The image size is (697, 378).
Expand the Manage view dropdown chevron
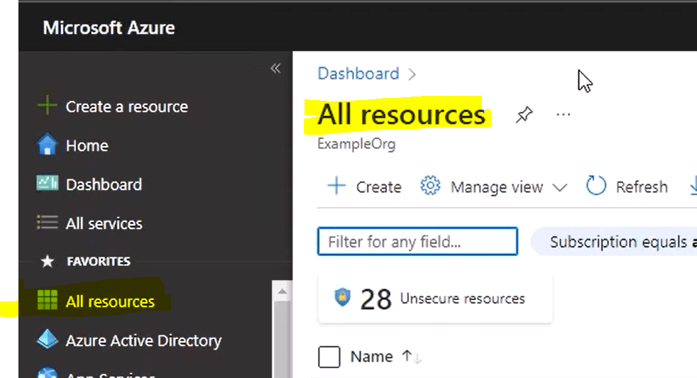[x=559, y=187]
